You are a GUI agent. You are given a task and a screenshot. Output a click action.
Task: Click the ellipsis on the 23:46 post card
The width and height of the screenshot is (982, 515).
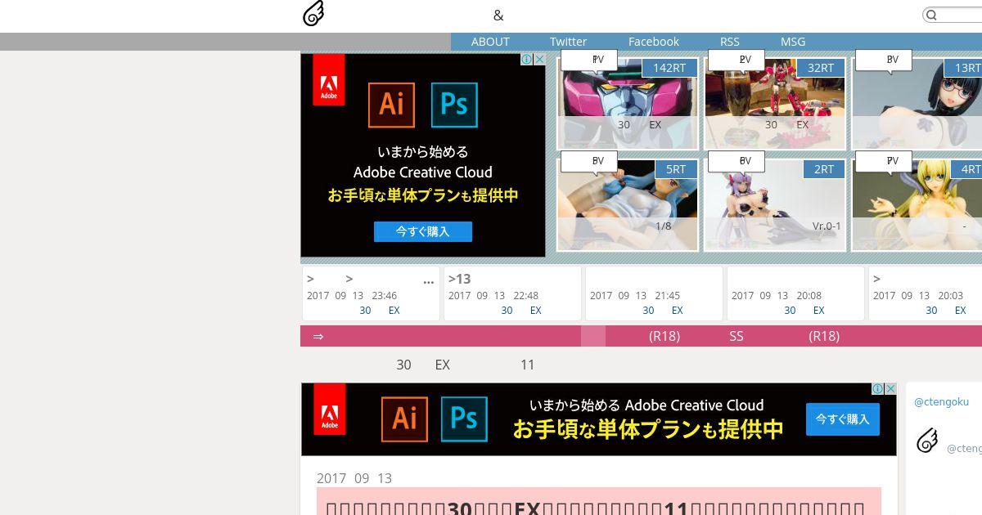(x=428, y=281)
